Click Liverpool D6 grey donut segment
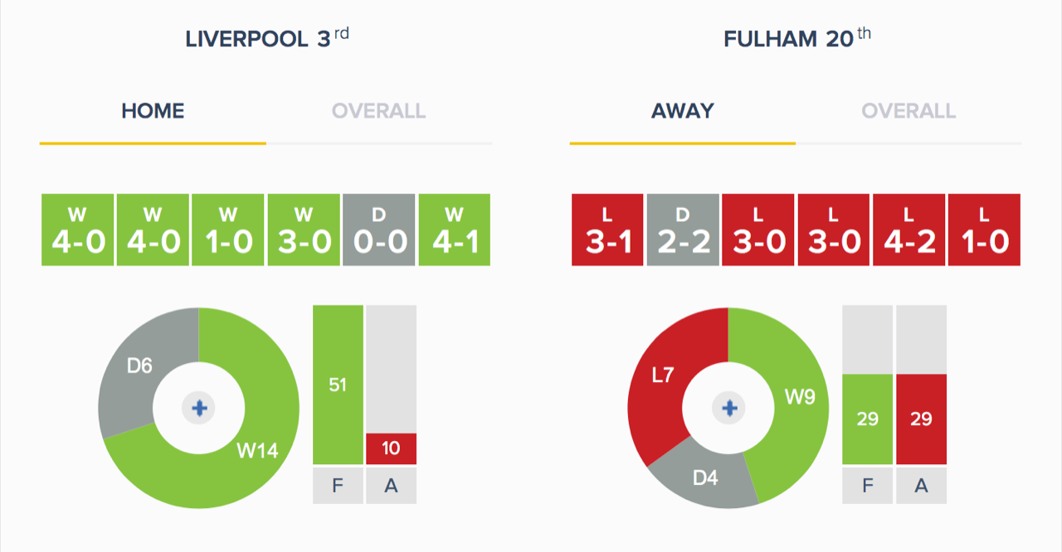Image resolution: width=1062 pixels, height=552 pixels. [x=139, y=366]
